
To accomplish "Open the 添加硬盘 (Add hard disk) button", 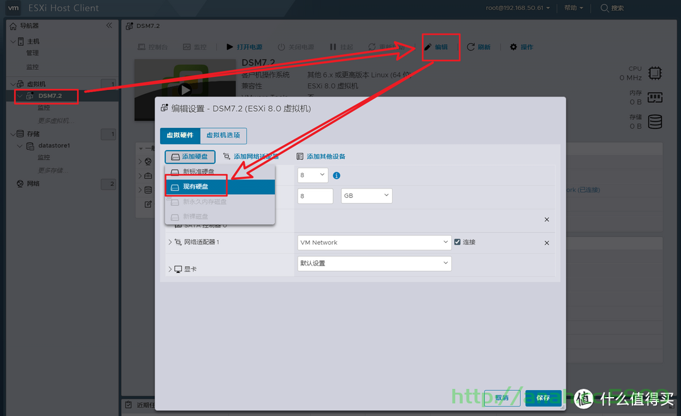I will pos(190,156).
